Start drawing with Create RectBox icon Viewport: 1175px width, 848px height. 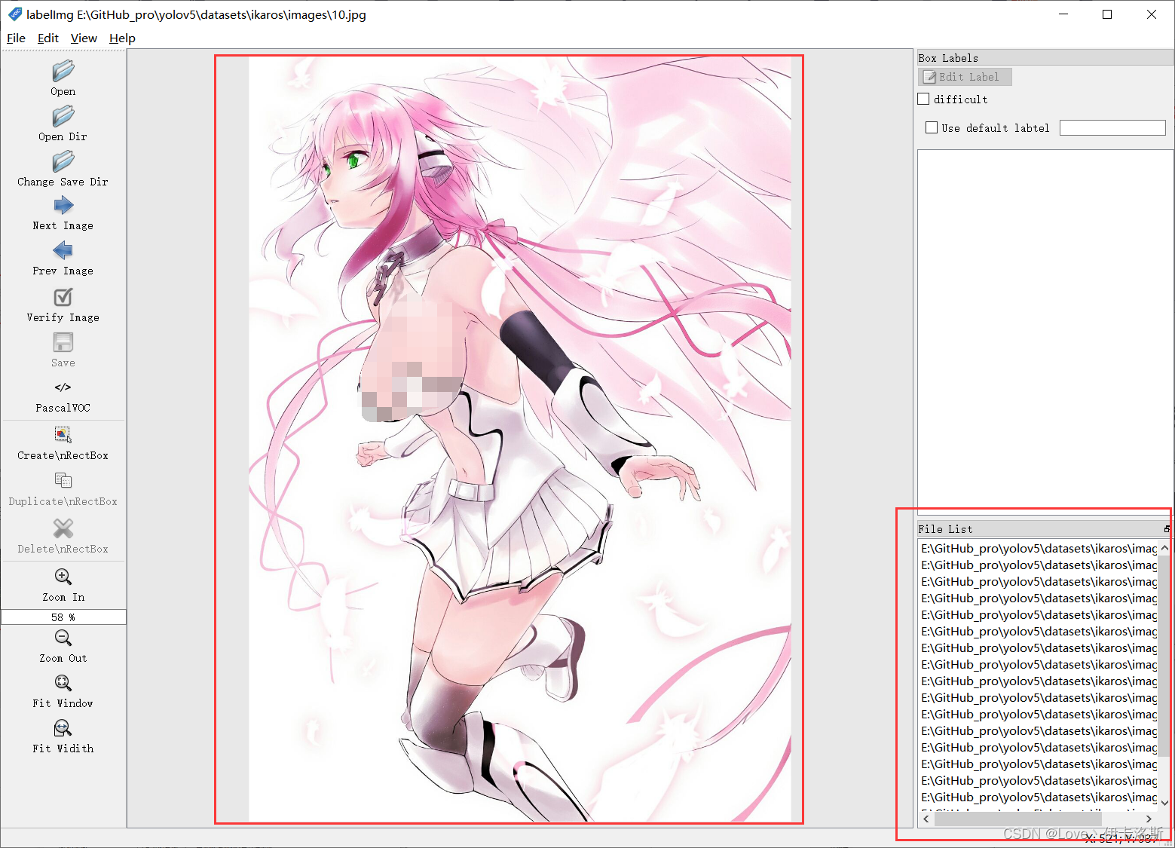(63, 435)
